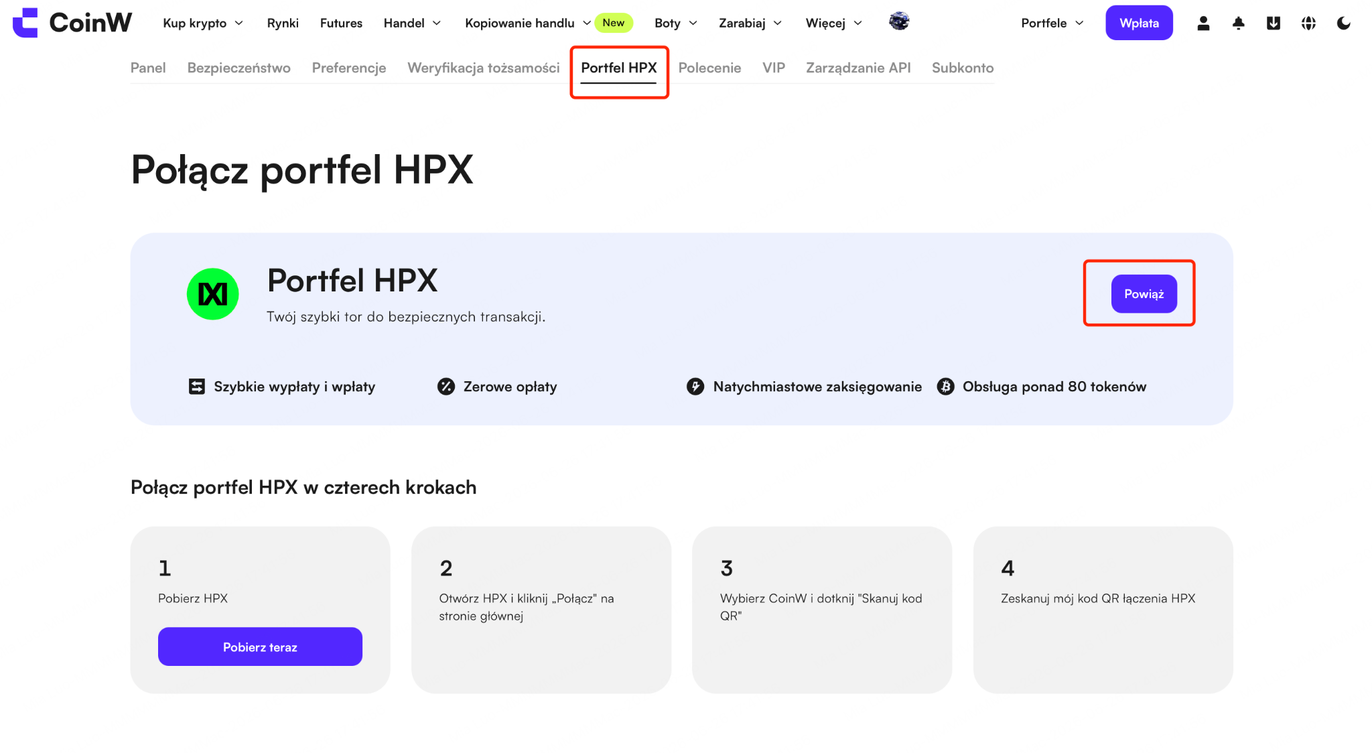
Task: Click the download app icon
Action: click(1274, 23)
